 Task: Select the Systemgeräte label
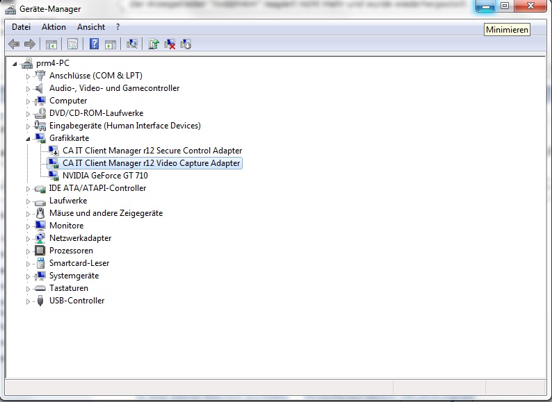click(74, 276)
